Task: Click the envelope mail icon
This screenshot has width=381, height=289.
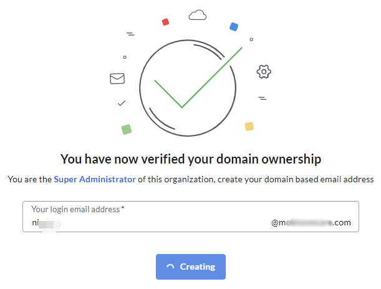Action: pos(117,79)
